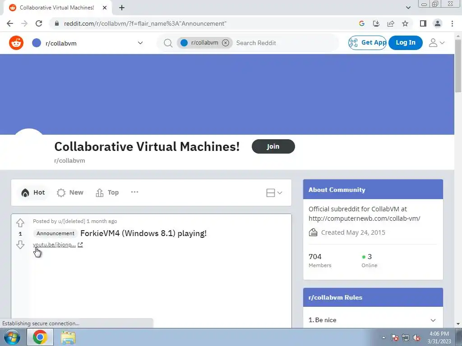Click the volume muted tray icon
The image size is (462, 346).
416,338
